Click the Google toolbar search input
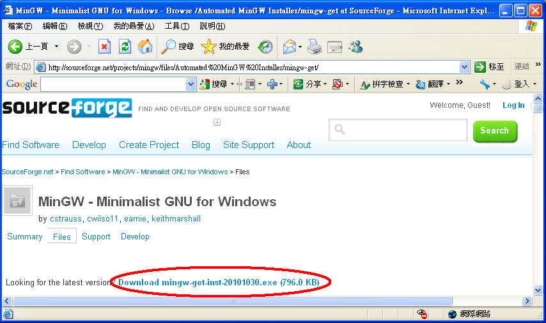The image size is (546, 323). (114, 84)
